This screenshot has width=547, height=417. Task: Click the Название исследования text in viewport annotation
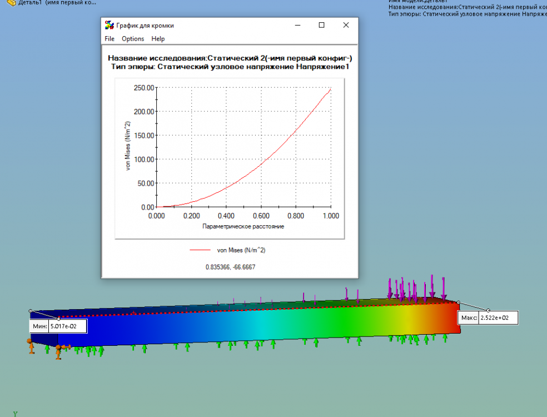point(468,7)
